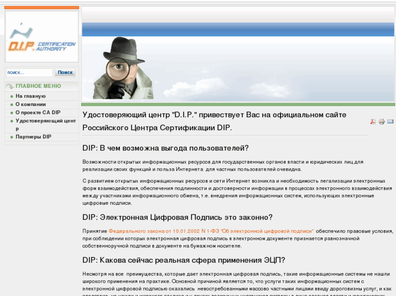Viewport: 396px width, 296px height.
Task: Click the green arrow icon beside ГЛАВНОЕ МЕНЮ
Action: click(x=10, y=86)
